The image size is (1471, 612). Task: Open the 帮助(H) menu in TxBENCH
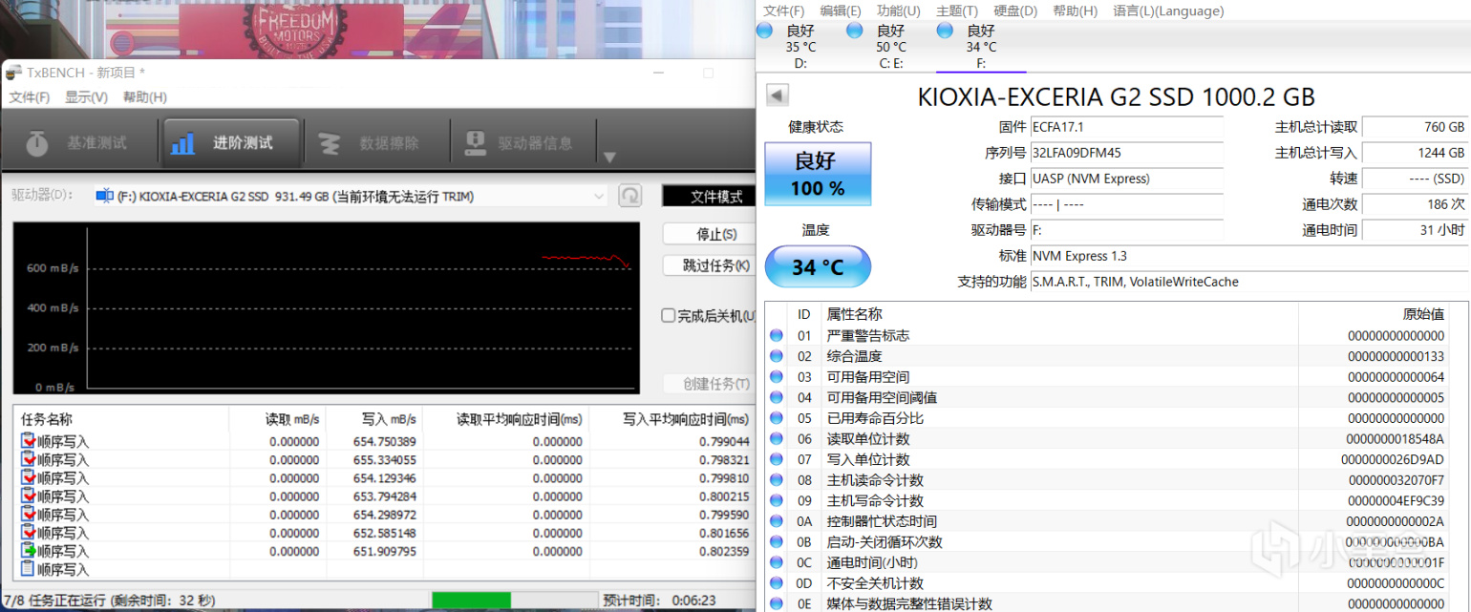click(x=145, y=97)
